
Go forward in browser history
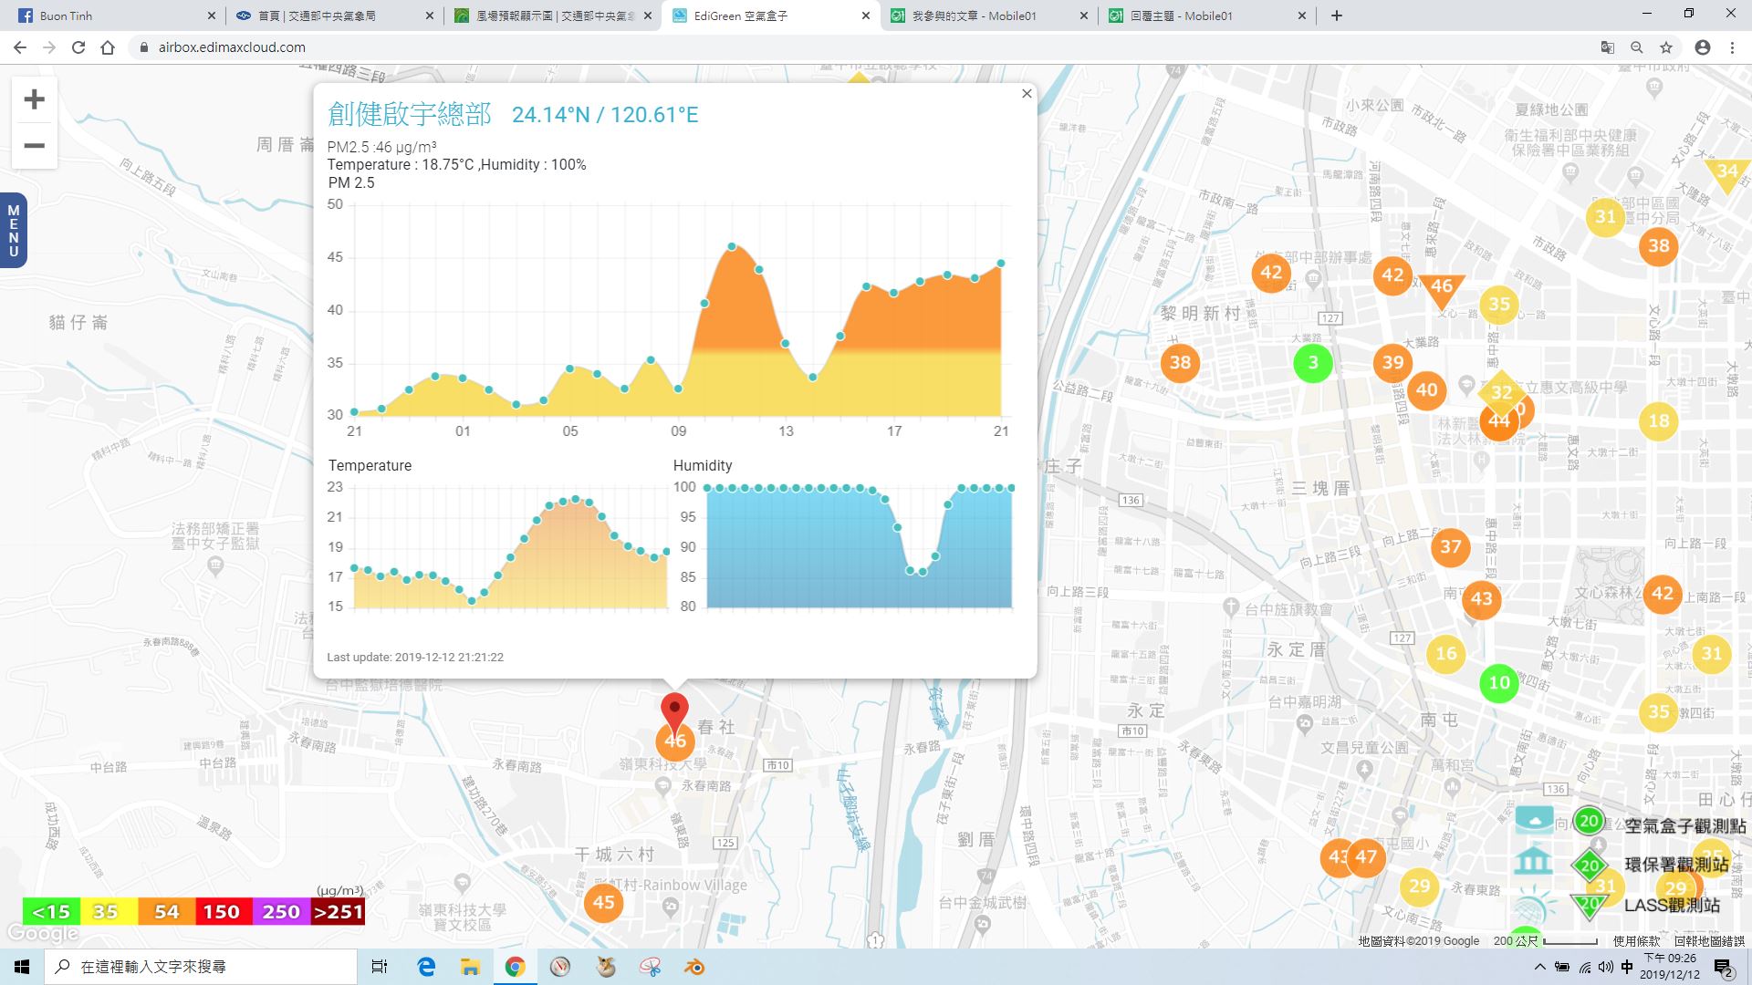[49, 47]
